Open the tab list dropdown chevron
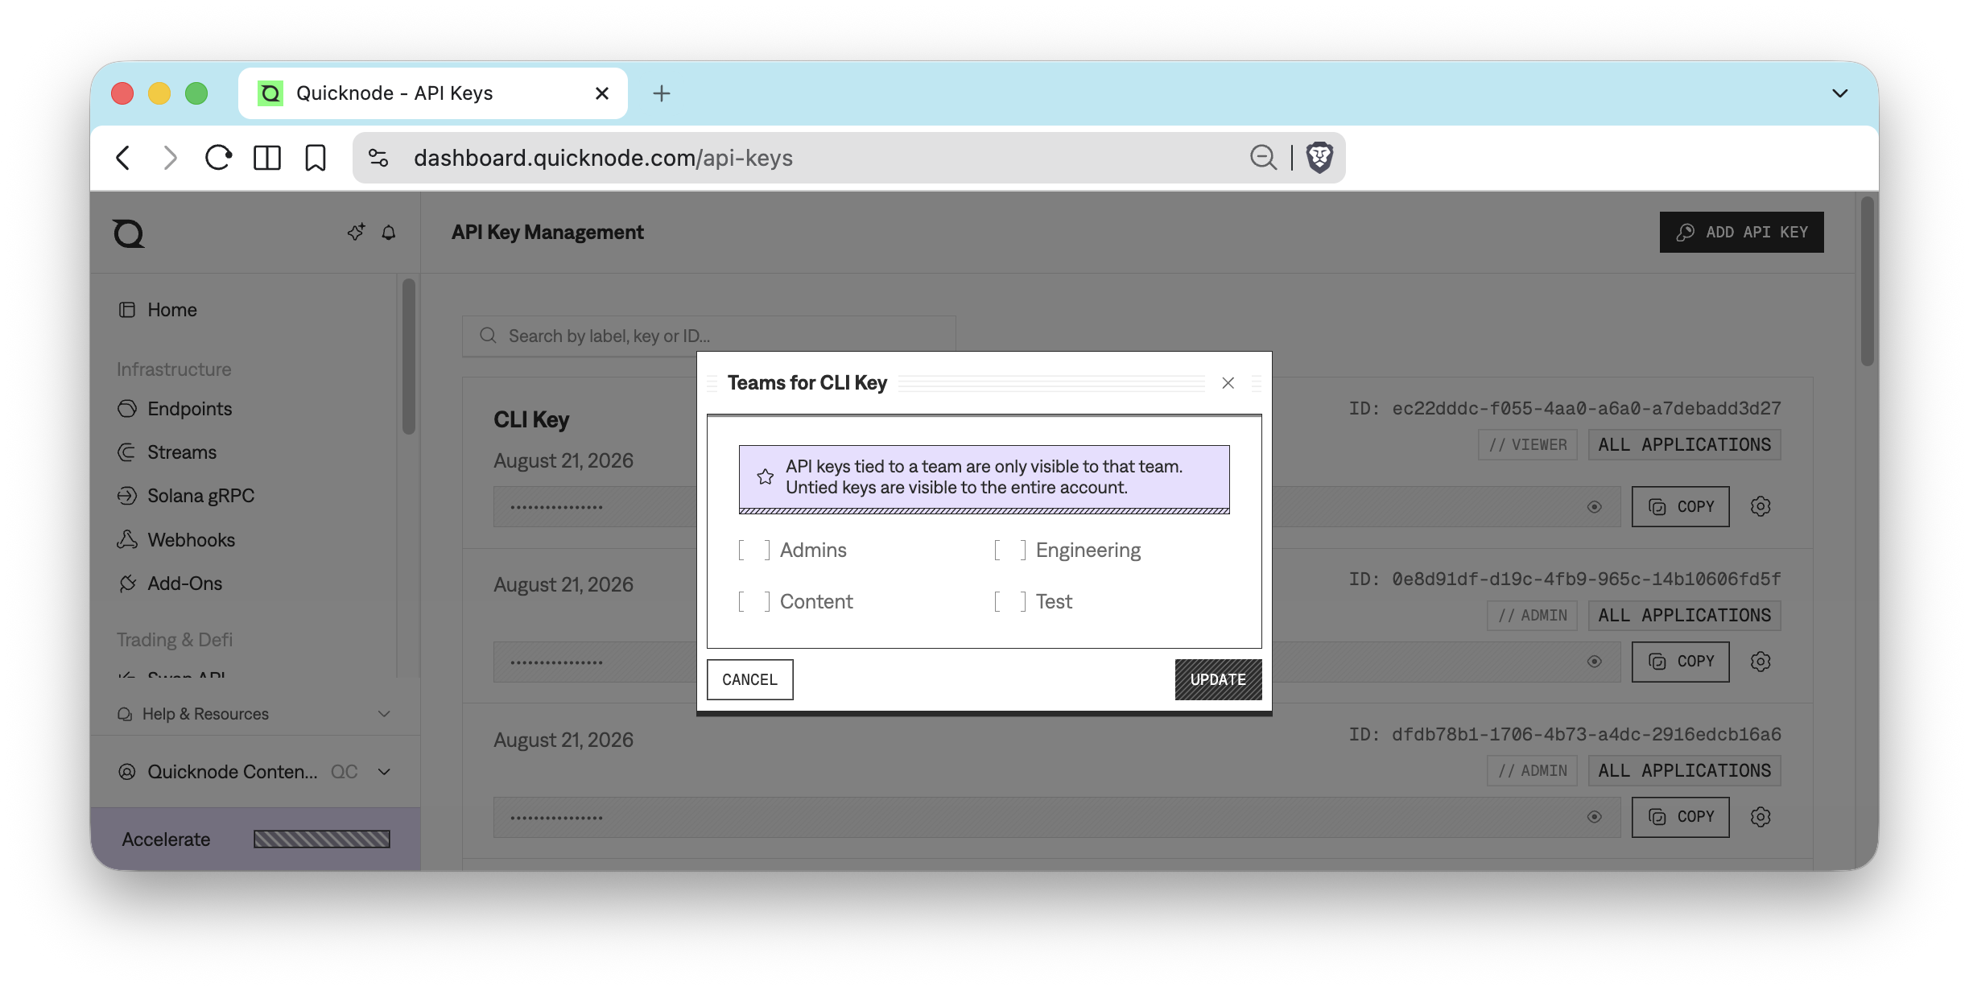Viewport: 1969px width, 990px height. click(x=1839, y=93)
